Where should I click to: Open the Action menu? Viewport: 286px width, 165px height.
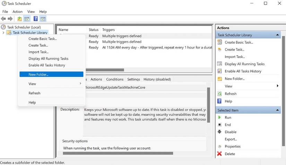point(18,12)
